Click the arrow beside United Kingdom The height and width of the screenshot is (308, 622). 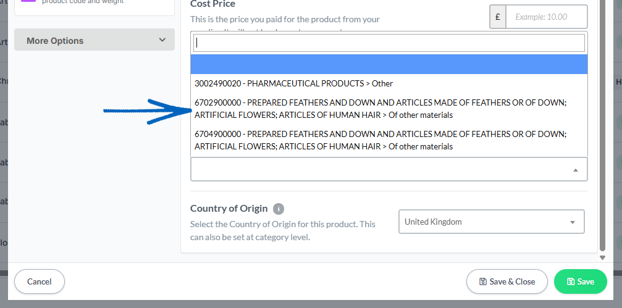tap(572, 222)
